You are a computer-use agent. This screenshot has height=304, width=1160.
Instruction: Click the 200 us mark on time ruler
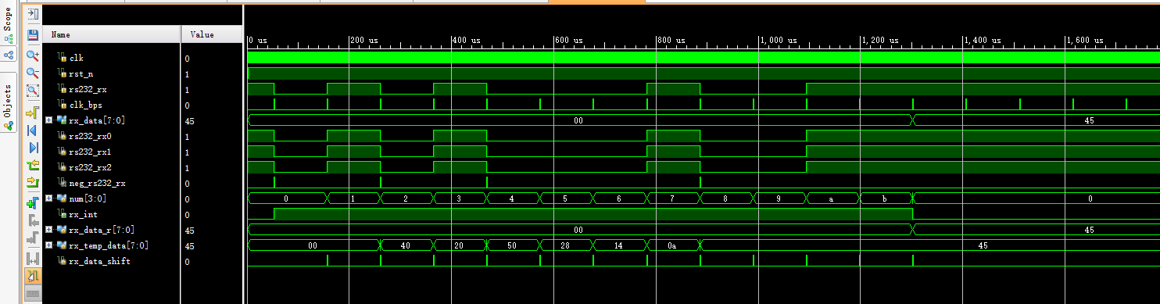click(x=364, y=40)
